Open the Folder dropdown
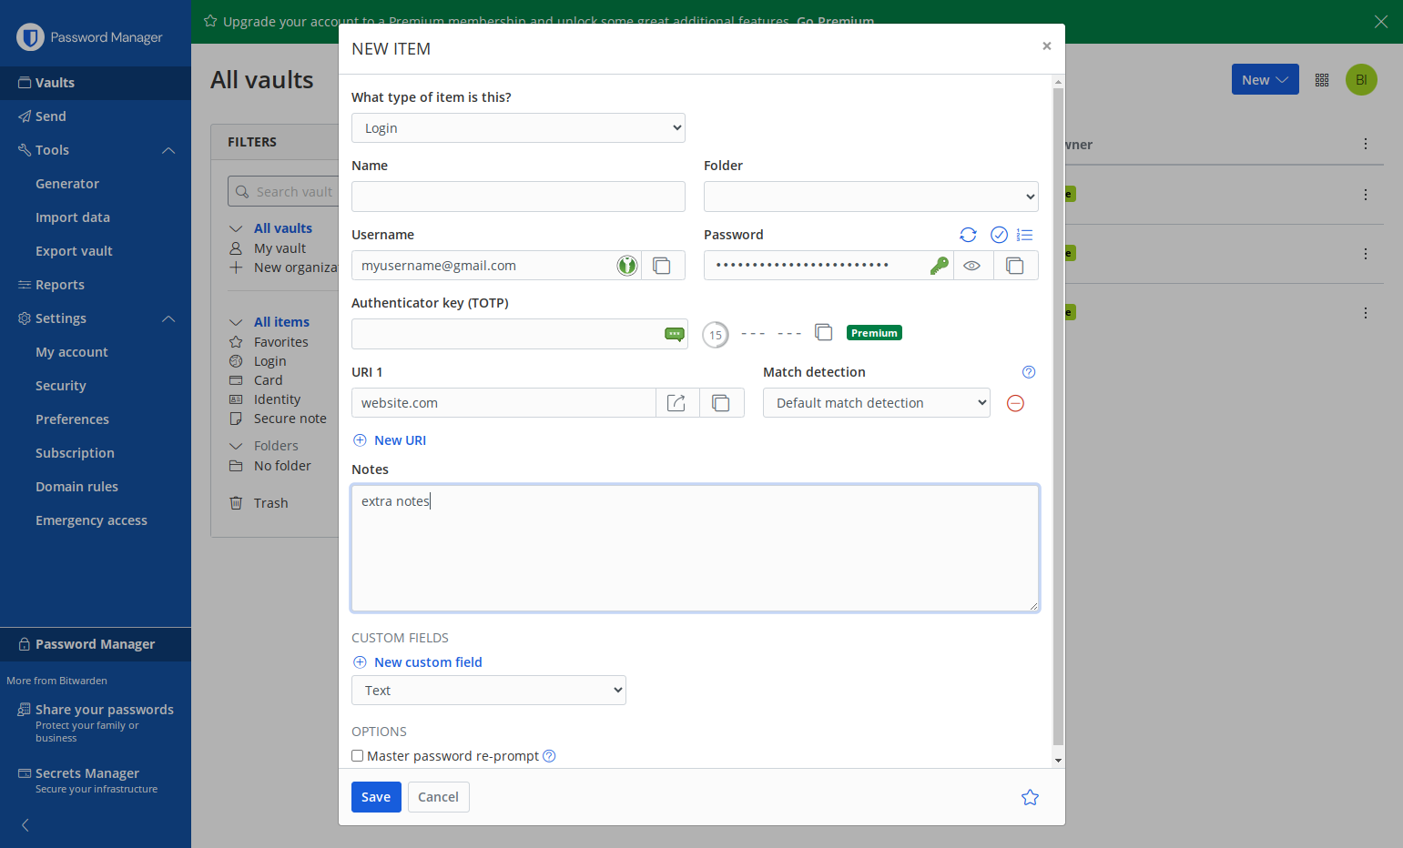Image resolution: width=1403 pixels, height=848 pixels. [x=870, y=197]
